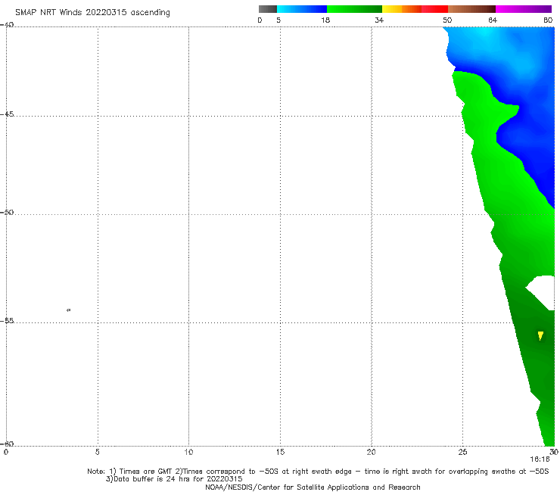Click the latitude axis label '-40'
Viewport: 560px width, 492px height.
(7, 25)
